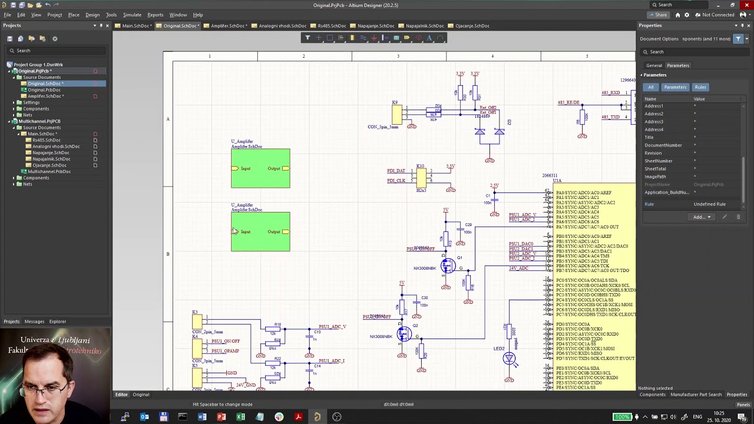Image resolution: width=754 pixels, height=424 pixels.
Task: Click the Undo arrow in the title bar
Action: click(x=48, y=5)
